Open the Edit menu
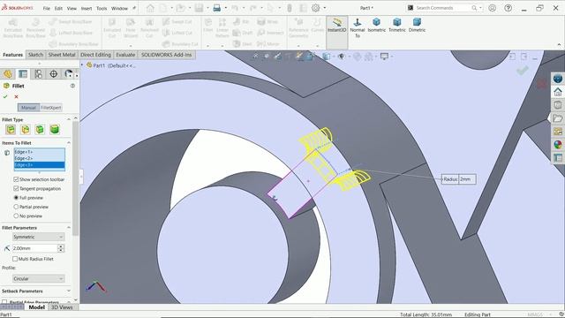Viewport: 565px width, 318px height. 58,8
